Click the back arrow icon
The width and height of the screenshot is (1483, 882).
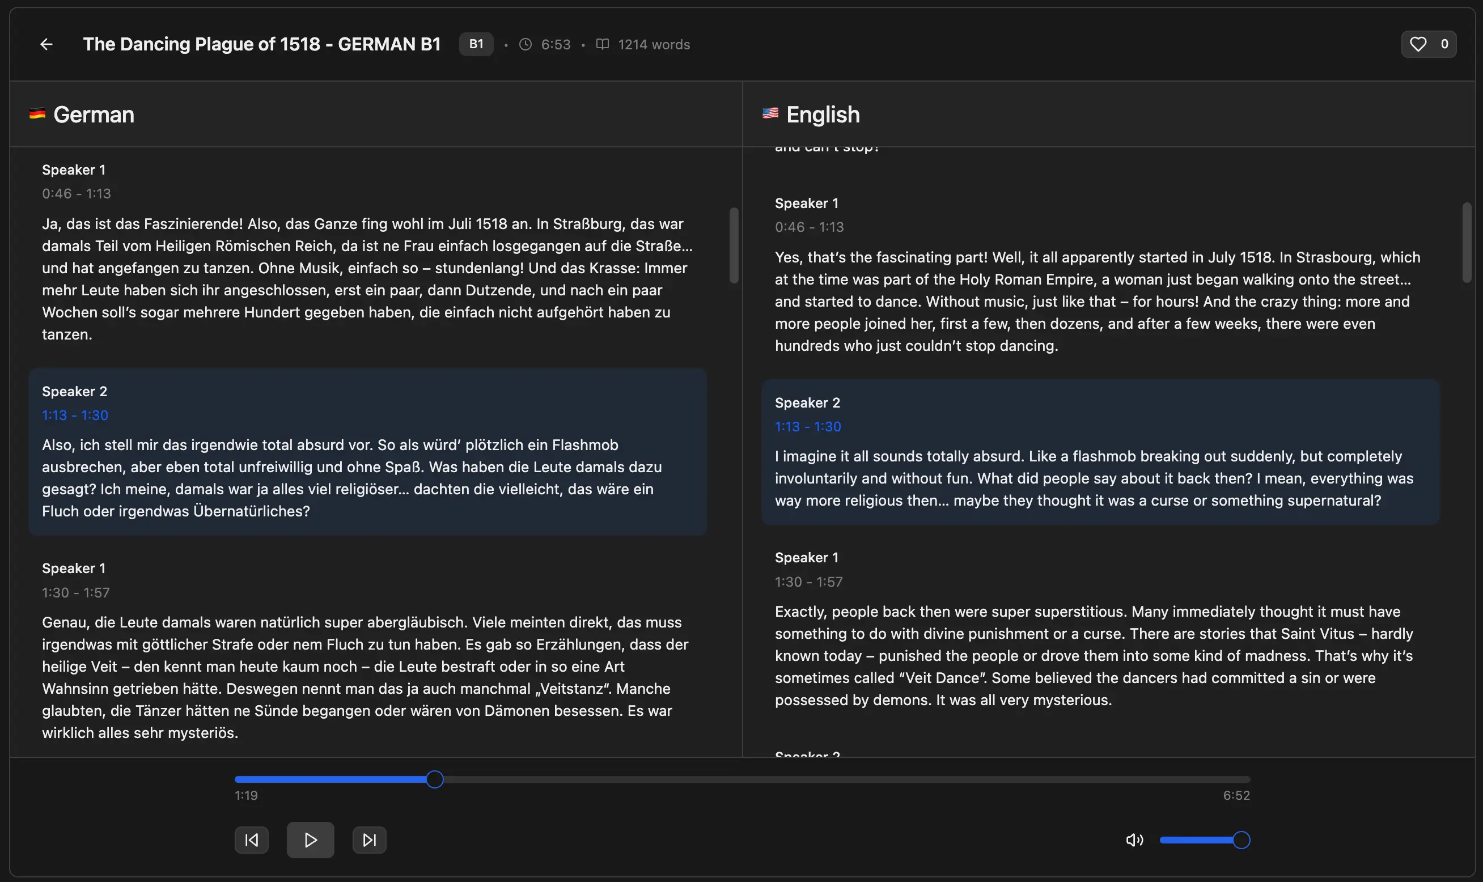[46, 44]
